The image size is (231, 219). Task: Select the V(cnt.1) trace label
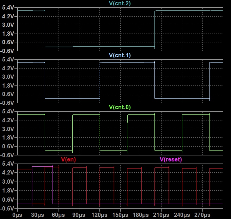(120, 55)
